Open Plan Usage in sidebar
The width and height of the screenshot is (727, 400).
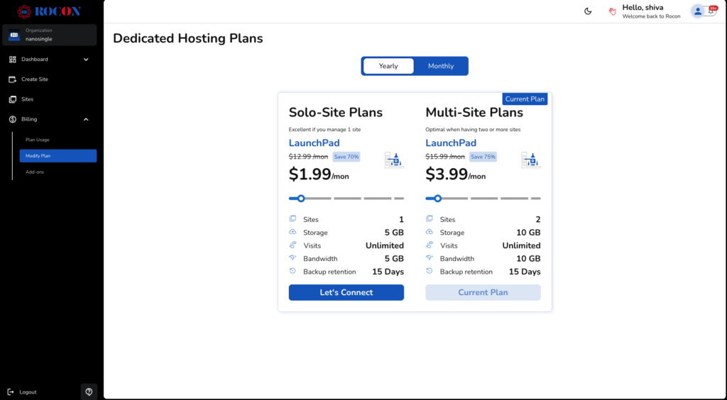pyautogui.click(x=38, y=140)
